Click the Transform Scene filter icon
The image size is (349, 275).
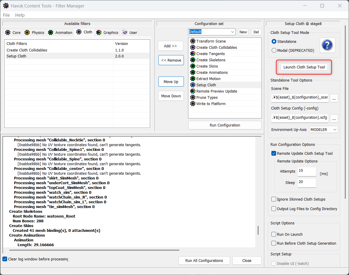(193, 41)
